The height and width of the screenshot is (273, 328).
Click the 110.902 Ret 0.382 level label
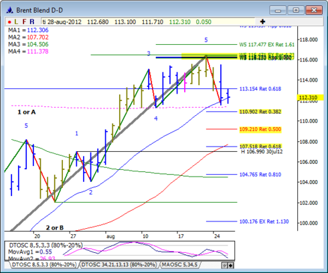coord(260,112)
